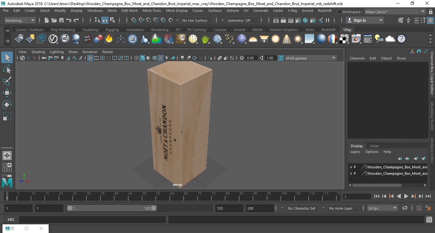This screenshot has width=435, height=233.
Task: Switch to the Anim layer tab
Action: [x=374, y=146]
